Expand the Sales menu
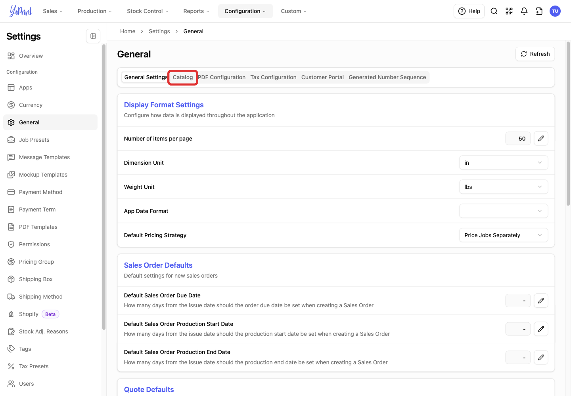Viewport: 571px width, 396px height. tap(53, 11)
